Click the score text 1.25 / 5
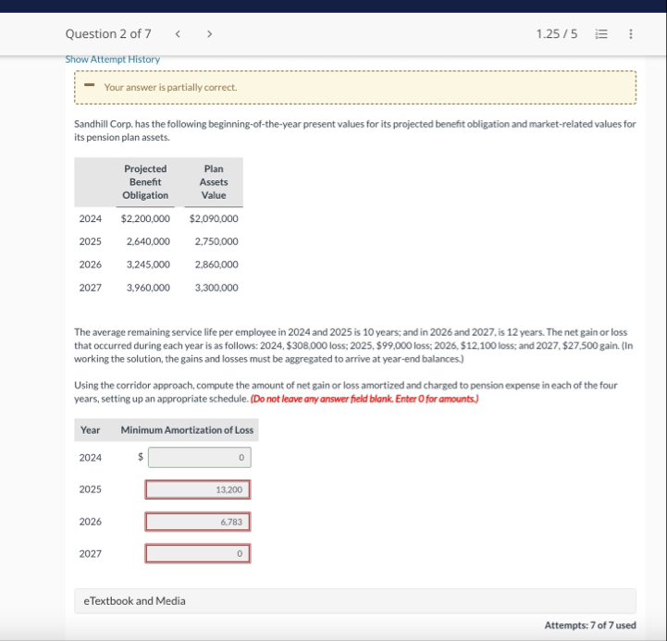This screenshot has height=641, width=667. [556, 33]
